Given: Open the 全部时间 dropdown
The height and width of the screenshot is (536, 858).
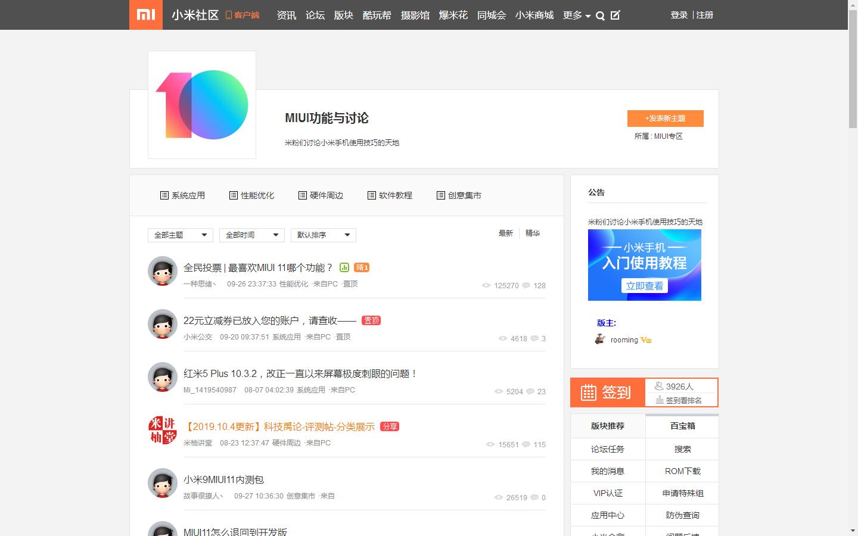Looking at the screenshot, I should 252,235.
